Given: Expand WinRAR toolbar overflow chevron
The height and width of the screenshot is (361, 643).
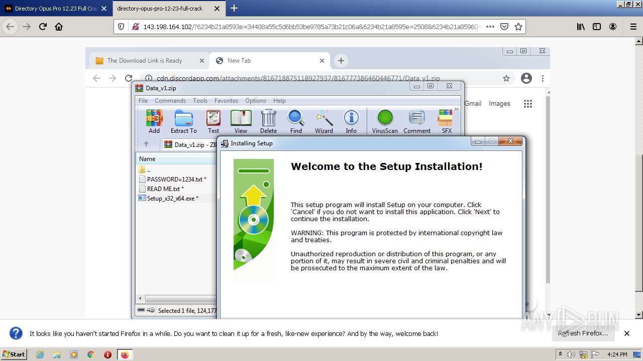Looking at the screenshot, I should [x=457, y=109].
